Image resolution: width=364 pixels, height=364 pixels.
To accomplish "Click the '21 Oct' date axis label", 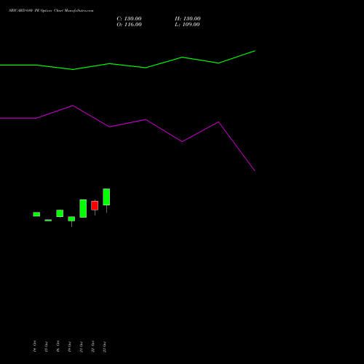I will 82,347.
